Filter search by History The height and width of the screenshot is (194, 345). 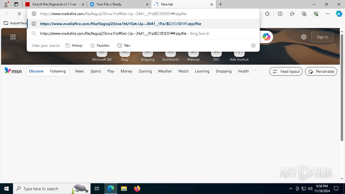[x=74, y=46]
